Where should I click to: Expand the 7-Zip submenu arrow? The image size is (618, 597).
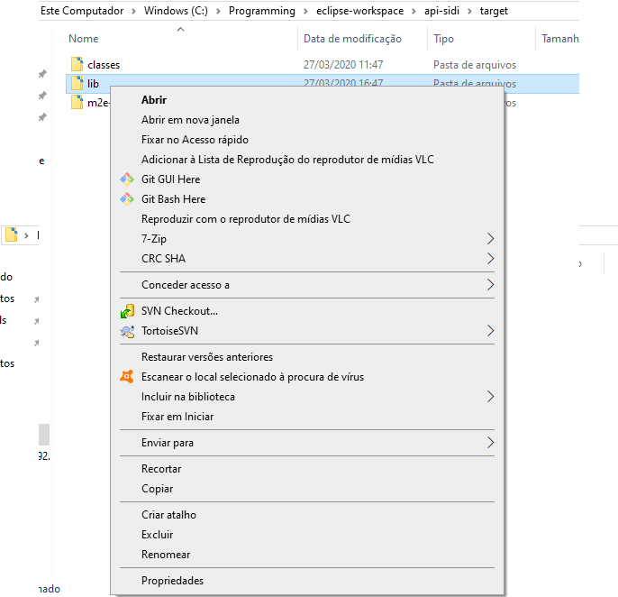click(x=490, y=239)
